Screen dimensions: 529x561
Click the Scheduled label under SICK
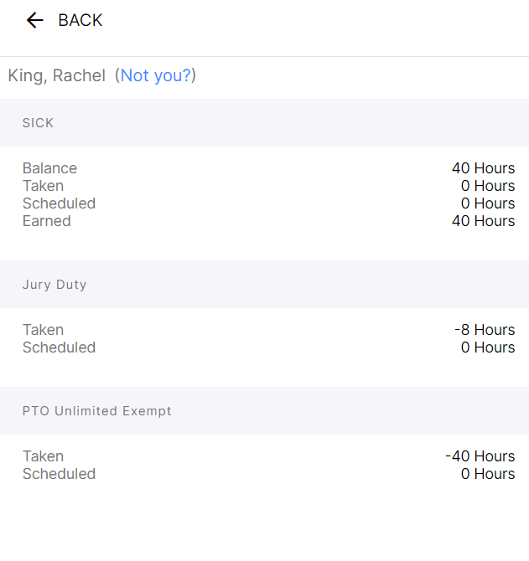(59, 203)
